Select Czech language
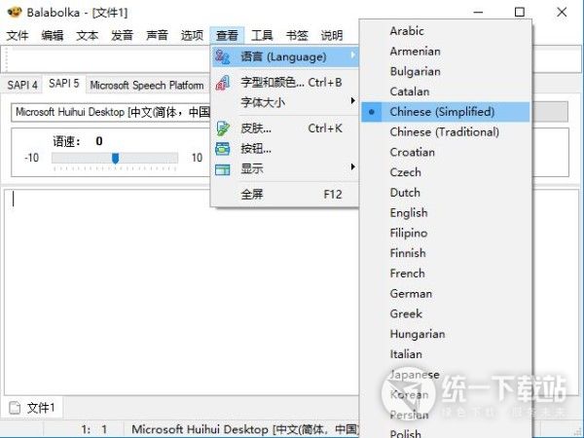 [x=446, y=172]
